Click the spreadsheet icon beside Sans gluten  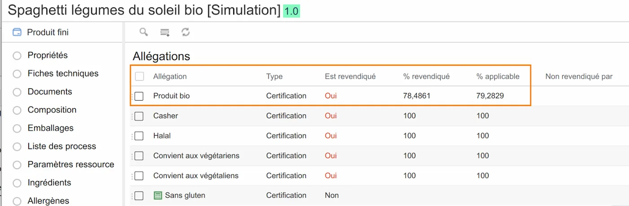[158, 195]
